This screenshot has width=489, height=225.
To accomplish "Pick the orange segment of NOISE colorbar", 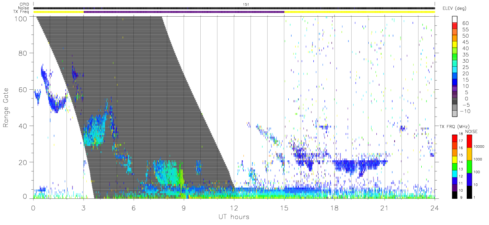I will [x=469, y=154].
